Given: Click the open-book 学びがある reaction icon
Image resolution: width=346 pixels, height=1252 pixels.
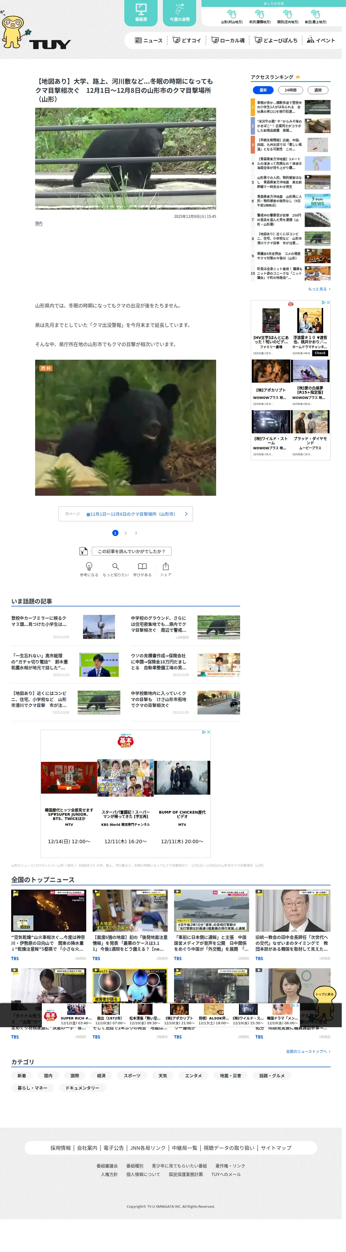Looking at the screenshot, I should [142, 566].
